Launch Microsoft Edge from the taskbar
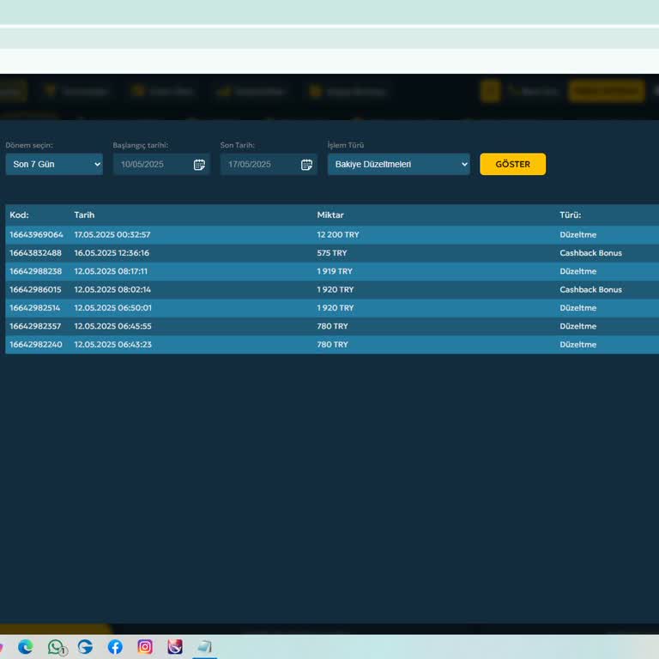This screenshot has height=659, width=659. click(26, 647)
